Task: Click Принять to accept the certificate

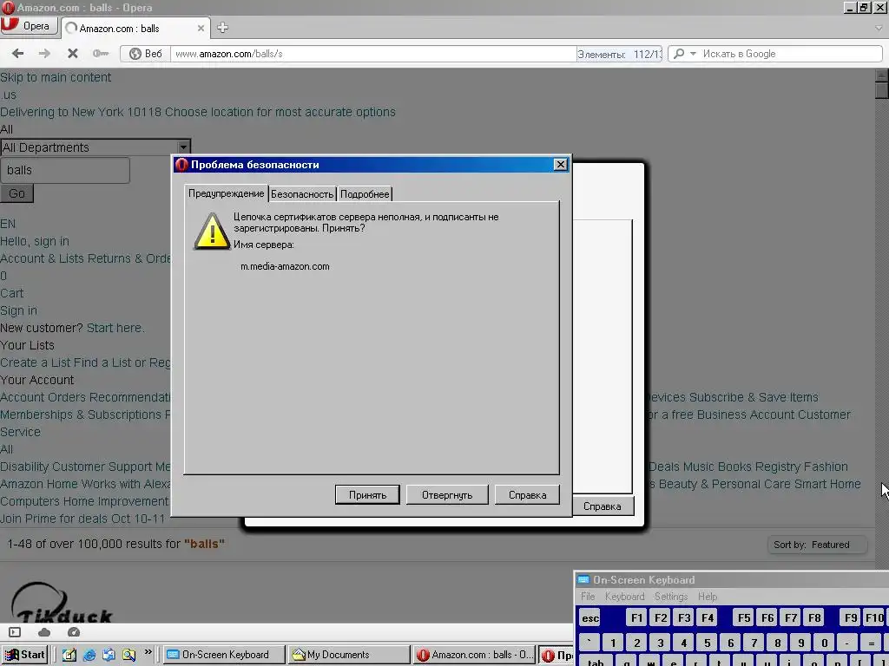Action: [367, 495]
